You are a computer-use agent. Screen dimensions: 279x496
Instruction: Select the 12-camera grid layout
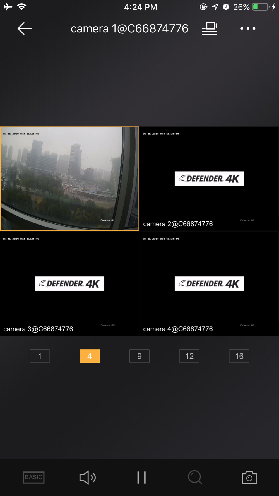pyautogui.click(x=189, y=356)
